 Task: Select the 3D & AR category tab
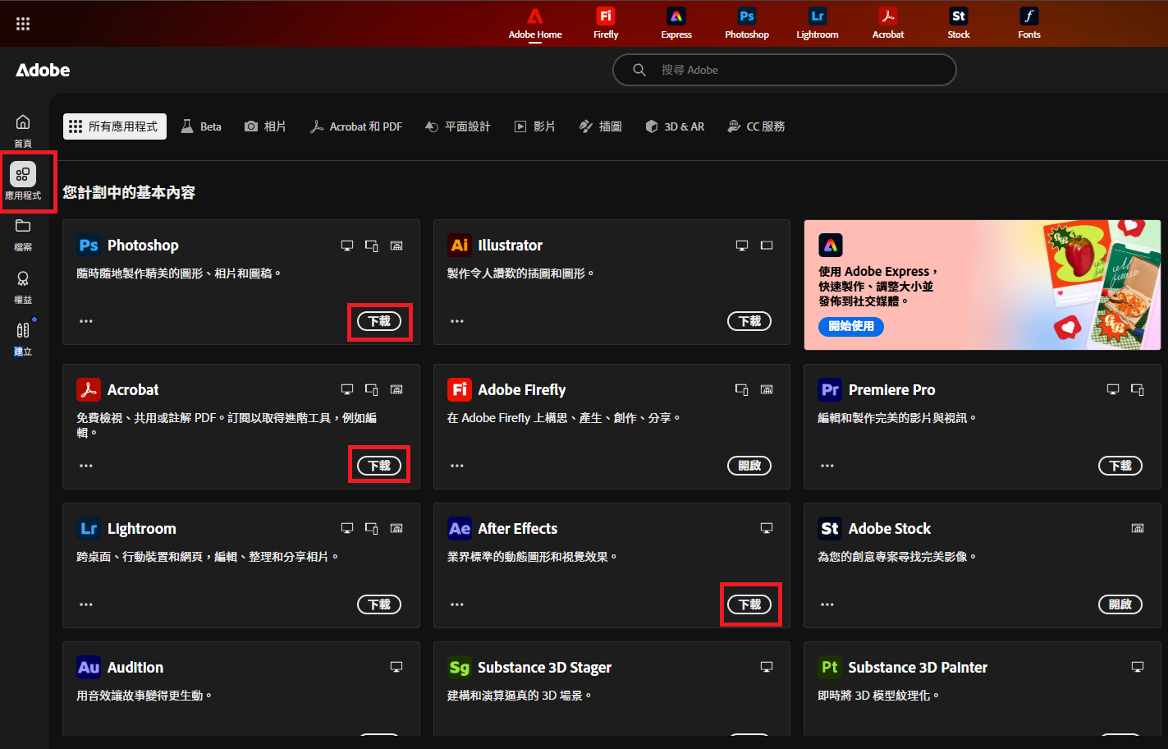[675, 126]
